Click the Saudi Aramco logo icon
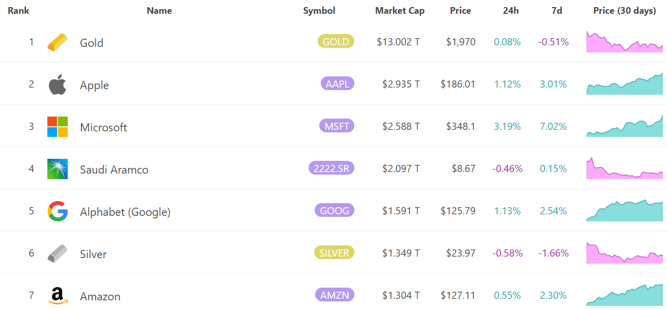Viewport: 667px width, 310px height. [x=58, y=169]
